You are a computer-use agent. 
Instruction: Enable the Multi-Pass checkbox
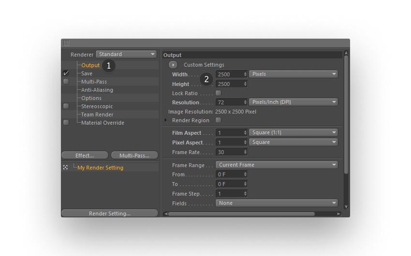[x=66, y=82]
